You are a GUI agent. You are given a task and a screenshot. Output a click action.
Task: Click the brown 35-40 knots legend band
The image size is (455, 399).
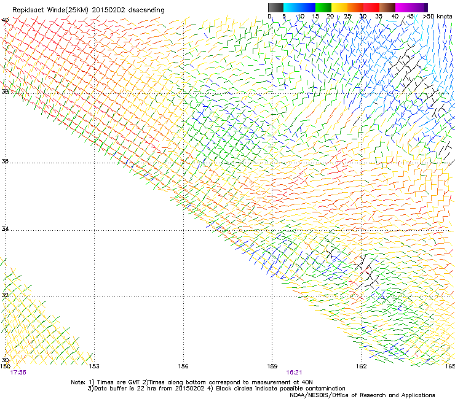387,7
